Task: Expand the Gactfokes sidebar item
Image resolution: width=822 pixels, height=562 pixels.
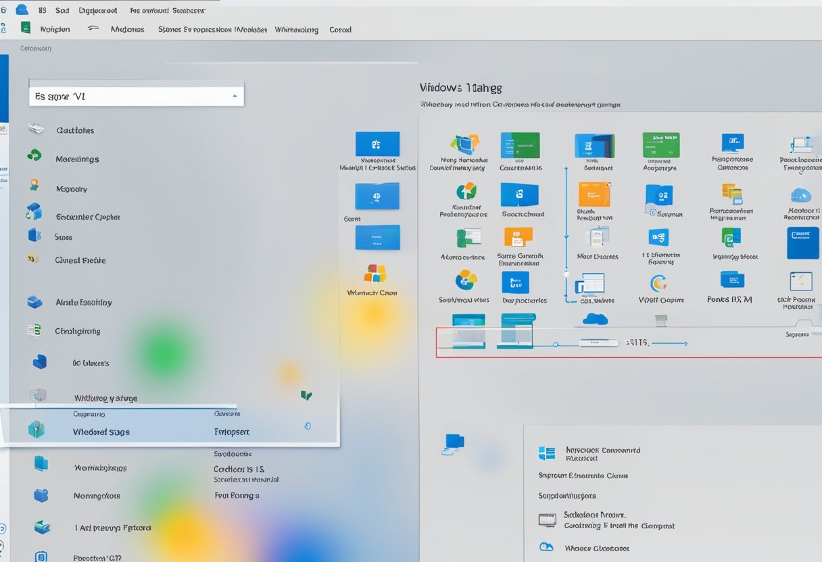Action: 74,130
